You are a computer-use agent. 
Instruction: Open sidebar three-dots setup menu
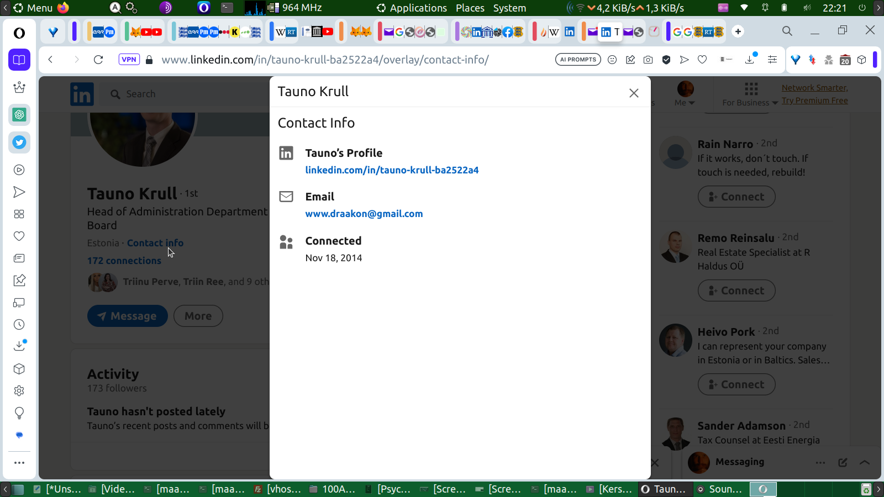(x=19, y=463)
